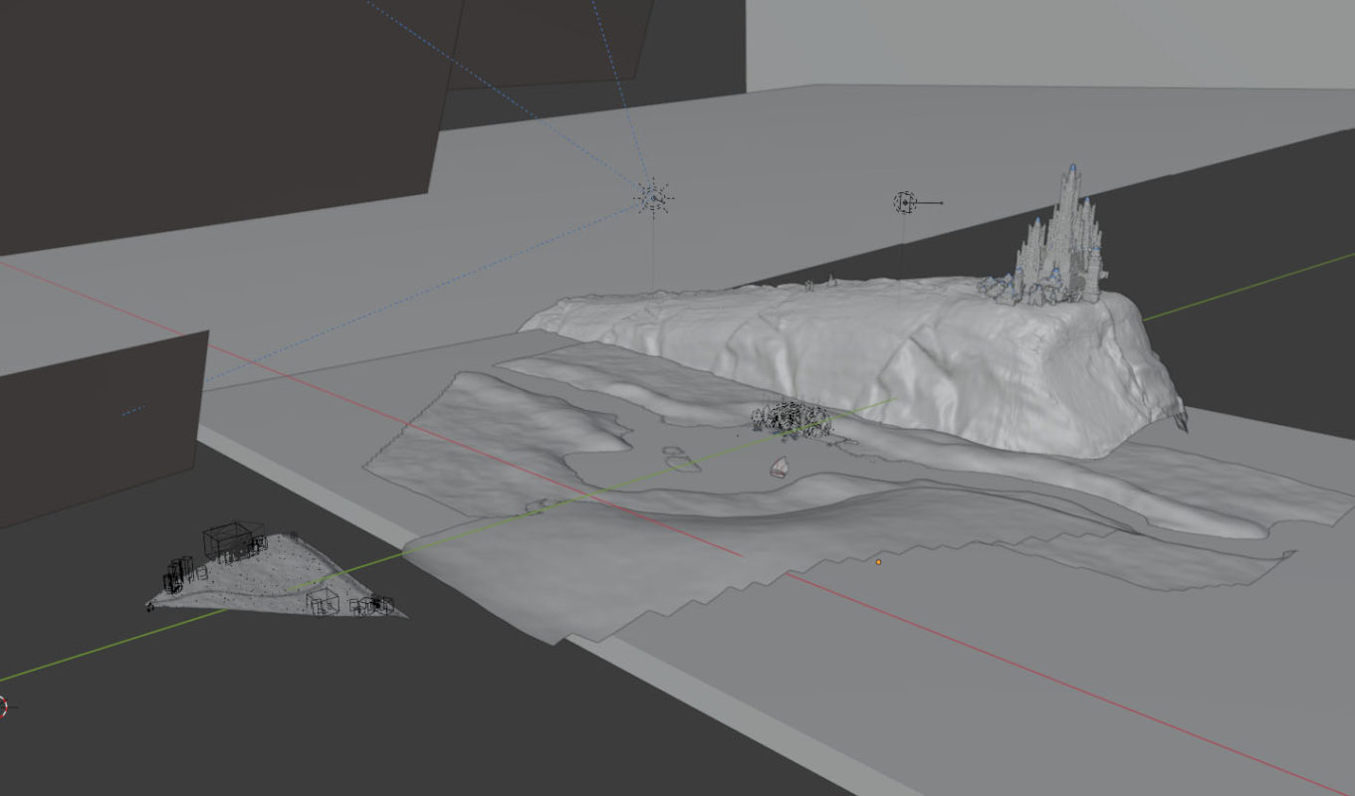
Task: Click the wireframe objects on triangle's left corner
Action: (x=179, y=574)
